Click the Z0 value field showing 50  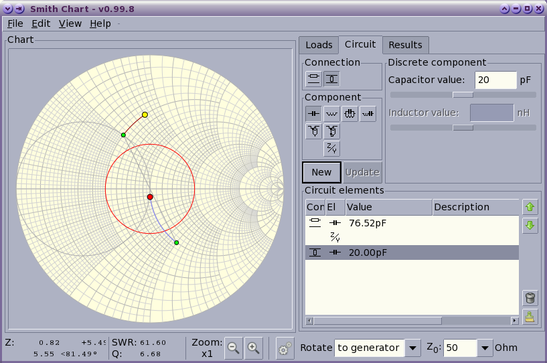point(460,348)
